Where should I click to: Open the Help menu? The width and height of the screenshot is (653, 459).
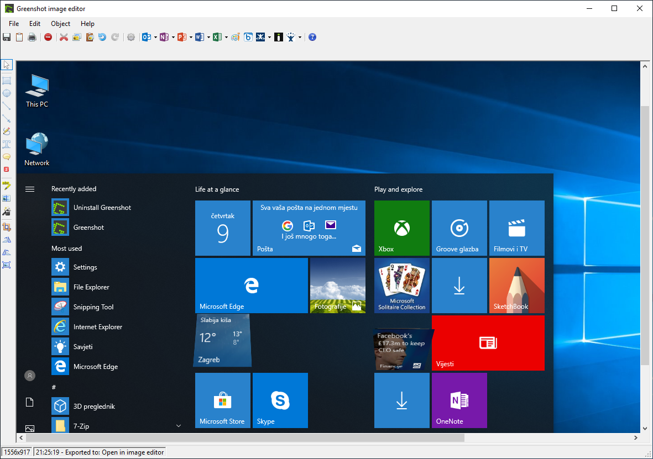[x=87, y=24]
